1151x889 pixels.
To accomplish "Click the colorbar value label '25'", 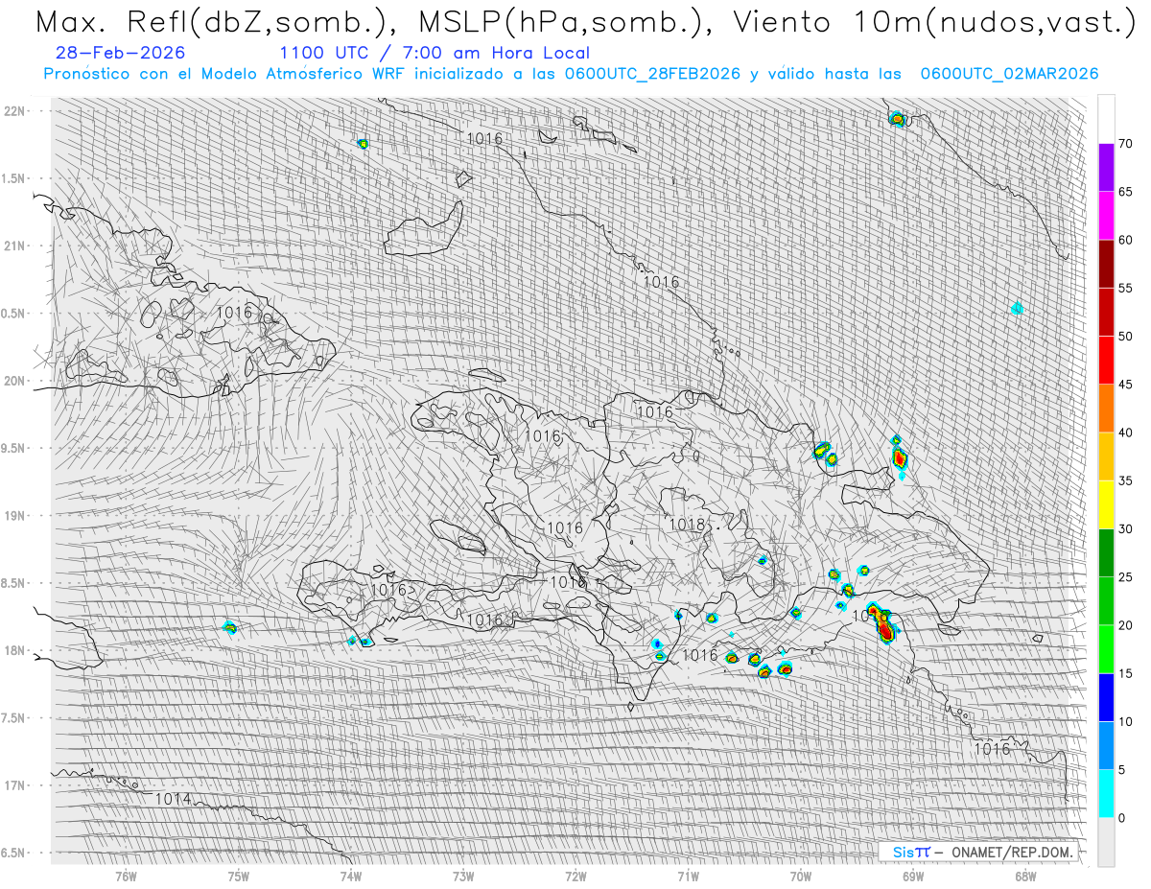I will [1125, 576].
